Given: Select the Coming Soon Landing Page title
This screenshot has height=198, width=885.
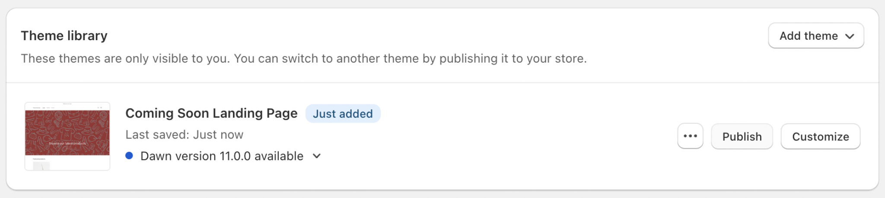Looking at the screenshot, I should 211,113.
